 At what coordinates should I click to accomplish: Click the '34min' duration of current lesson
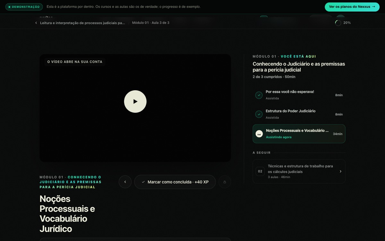338,134
